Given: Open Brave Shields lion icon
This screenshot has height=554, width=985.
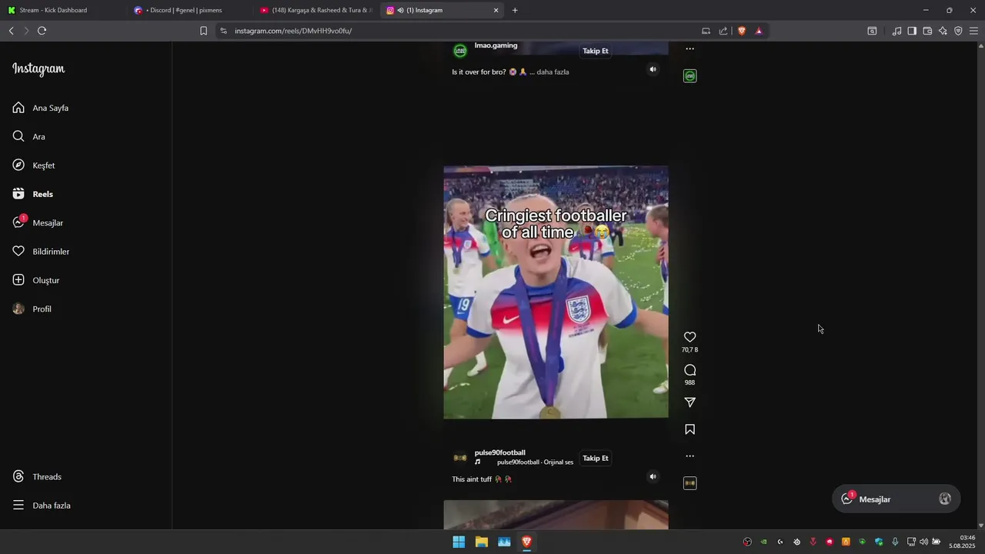Looking at the screenshot, I should (x=742, y=31).
